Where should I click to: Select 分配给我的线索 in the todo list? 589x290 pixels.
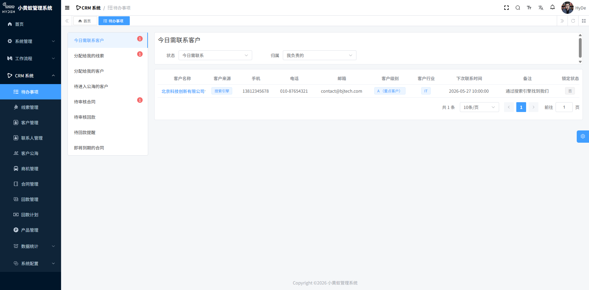(x=107, y=56)
